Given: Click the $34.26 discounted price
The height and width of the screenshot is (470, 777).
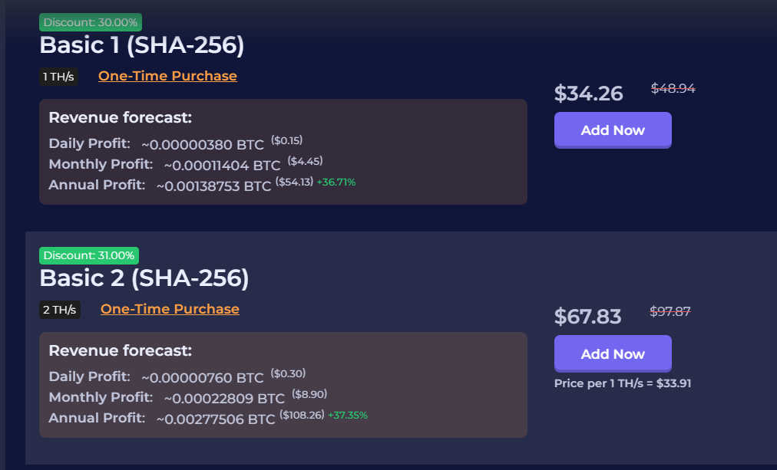Looking at the screenshot, I should (x=589, y=94).
